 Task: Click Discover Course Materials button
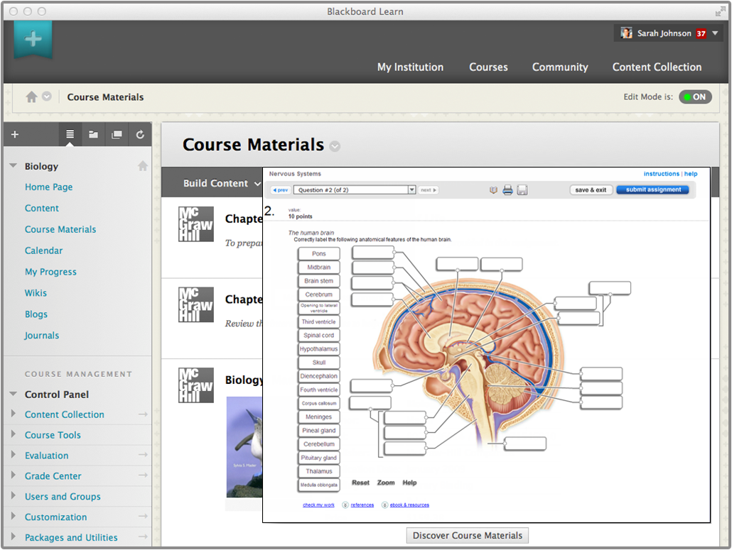(468, 536)
